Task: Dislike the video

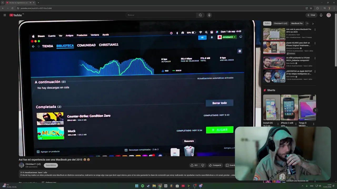Action: tap(203, 165)
